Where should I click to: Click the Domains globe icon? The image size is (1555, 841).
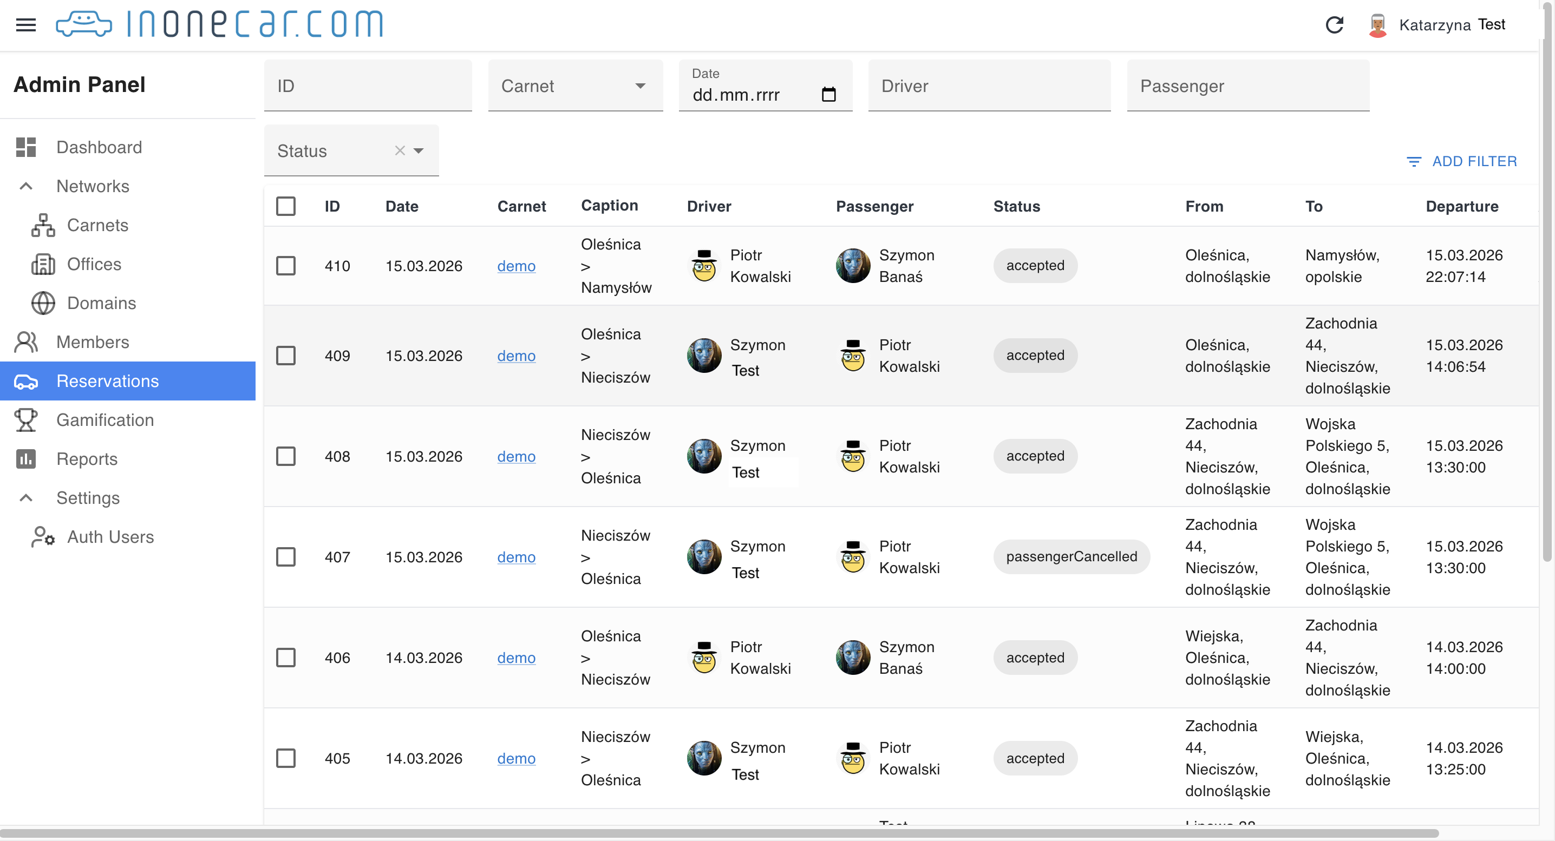pos(43,303)
